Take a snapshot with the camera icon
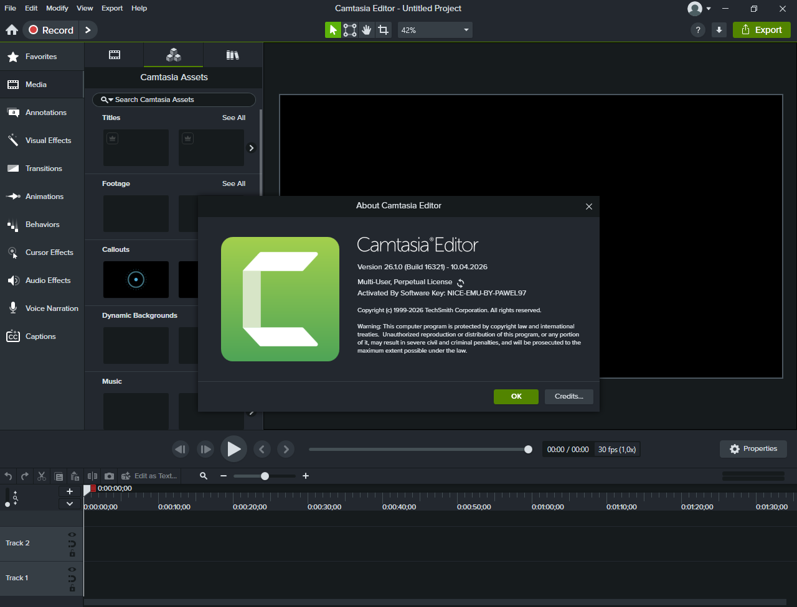 pyautogui.click(x=109, y=476)
